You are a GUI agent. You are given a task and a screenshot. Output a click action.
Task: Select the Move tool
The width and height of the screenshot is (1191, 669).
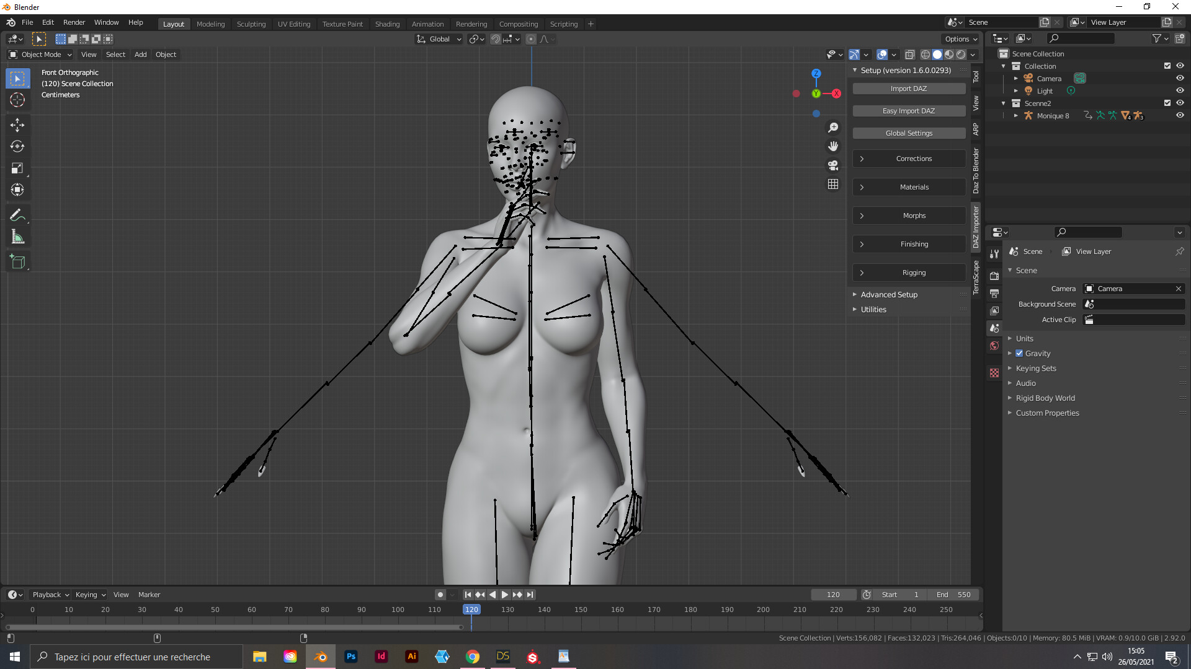(17, 125)
